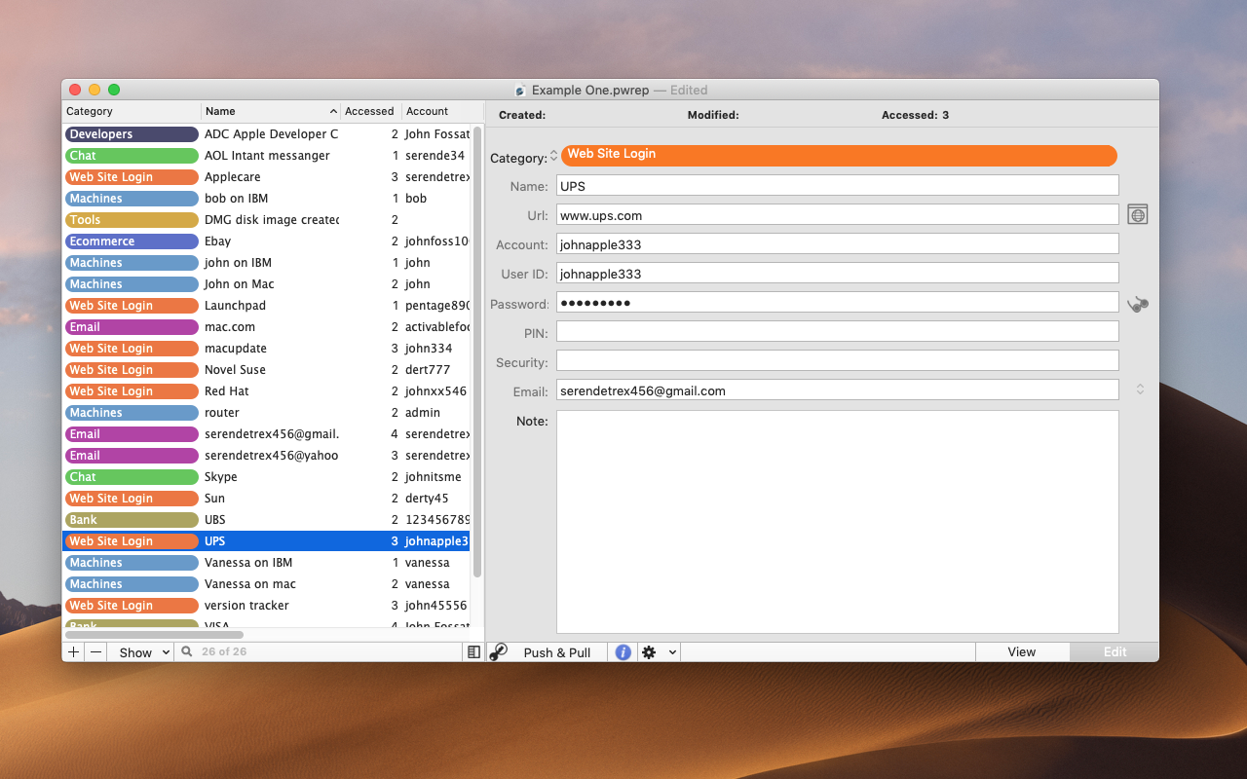Click the empty Security field
The height and width of the screenshot is (779, 1247).
click(837, 360)
